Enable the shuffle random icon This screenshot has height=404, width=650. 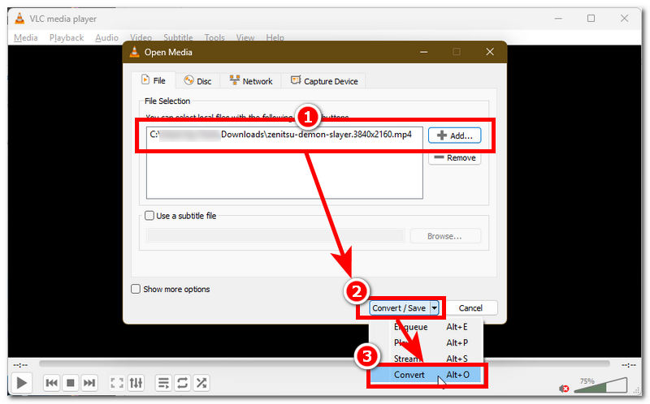pyautogui.click(x=201, y=382)
